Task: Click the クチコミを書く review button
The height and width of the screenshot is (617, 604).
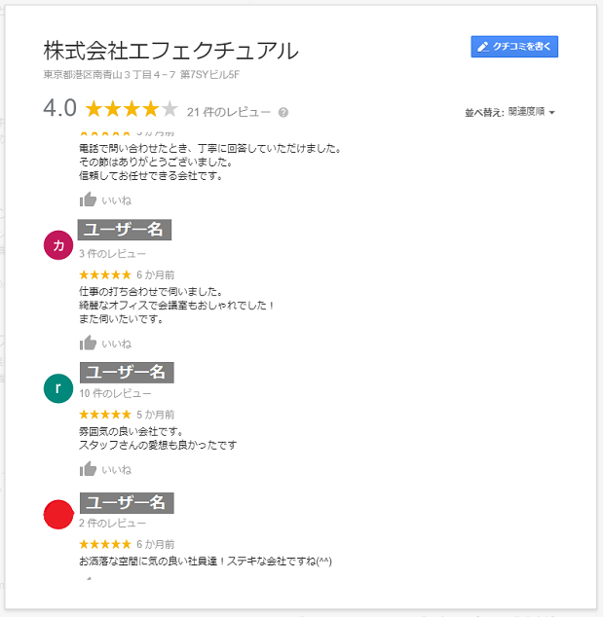Action: 514,47
